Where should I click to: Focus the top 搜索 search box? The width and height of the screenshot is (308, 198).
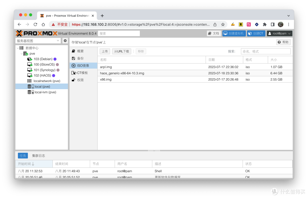click(119, 33)
